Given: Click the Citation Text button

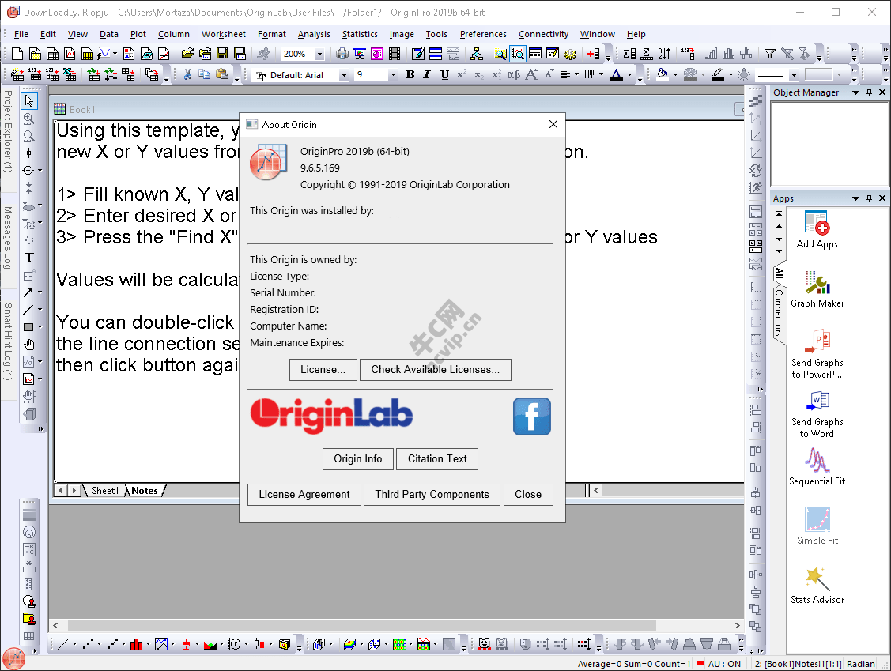Looking at the screenshot, I should pos(437,458).
